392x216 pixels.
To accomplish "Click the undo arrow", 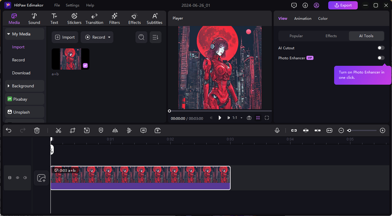I will point(9,130).
